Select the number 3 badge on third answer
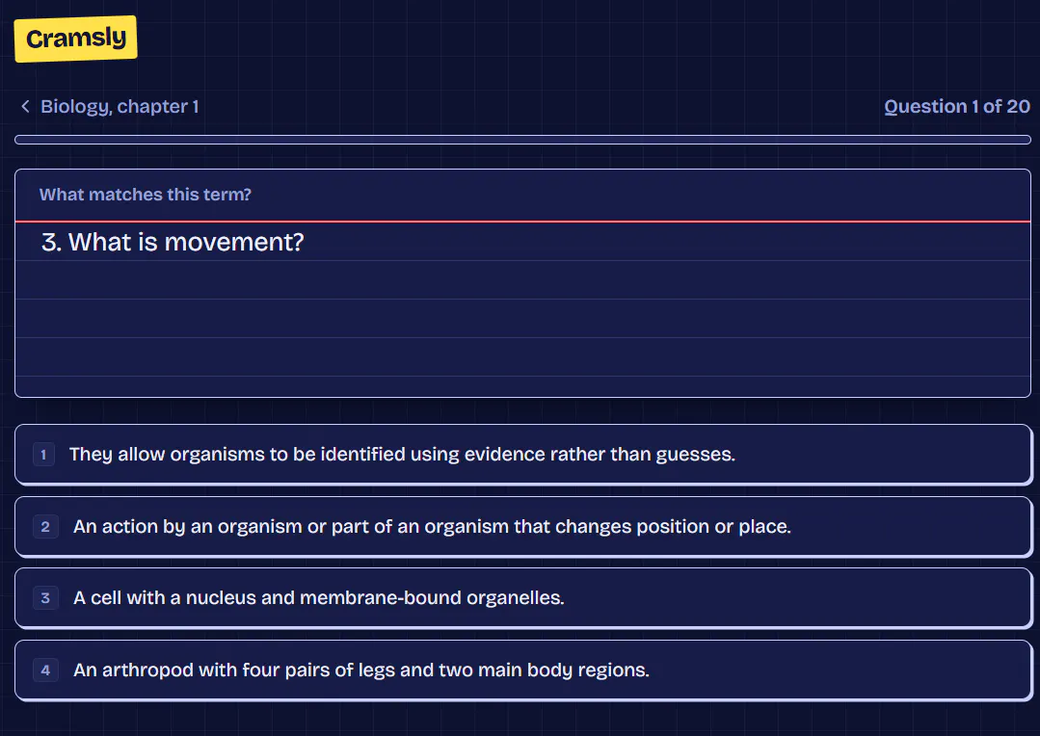 point(45,598)
